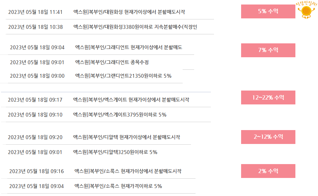Open the 대원화성 현재가이상에서 분할매도시작 message

(x=129, y=12)
